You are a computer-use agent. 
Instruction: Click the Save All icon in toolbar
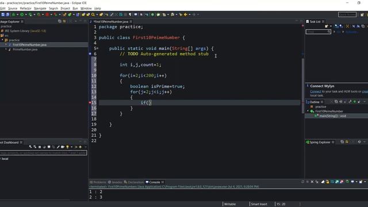(x=7, y=14)
